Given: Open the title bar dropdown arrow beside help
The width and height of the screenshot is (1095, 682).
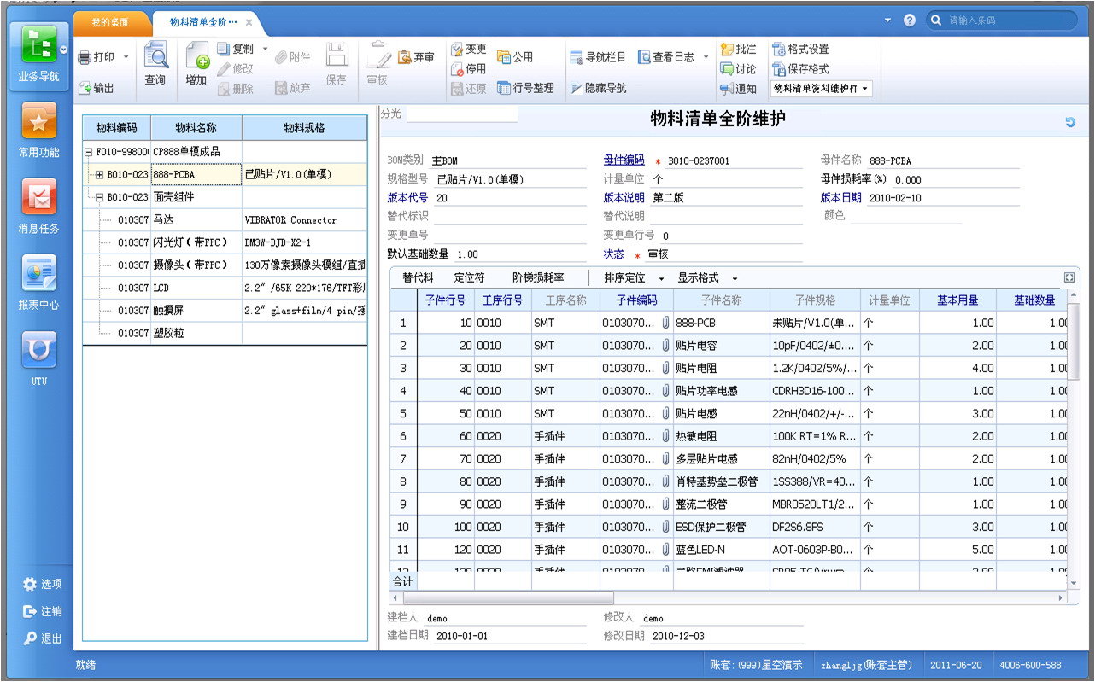Looking at the screenshot, I should coord(887,20).
